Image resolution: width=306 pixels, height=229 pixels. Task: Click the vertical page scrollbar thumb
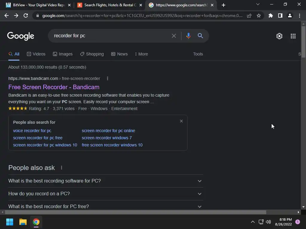[x=303, y=42]
